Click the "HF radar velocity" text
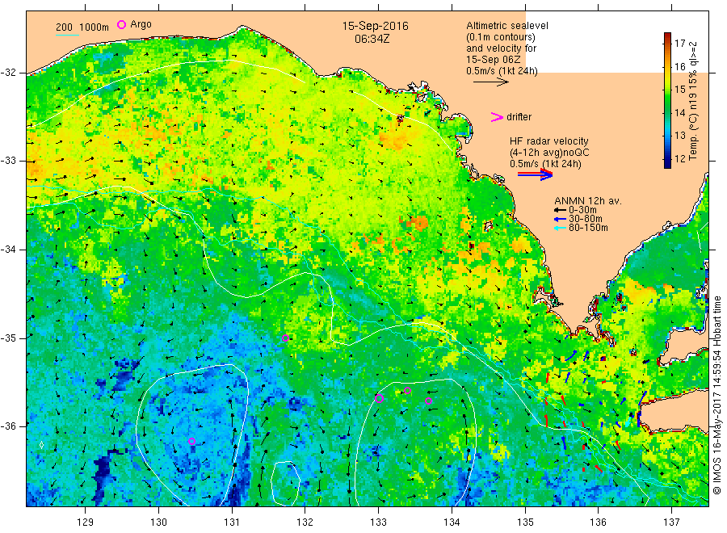The height and width of the screenshot is (533, 727). (x=549, y=141)
